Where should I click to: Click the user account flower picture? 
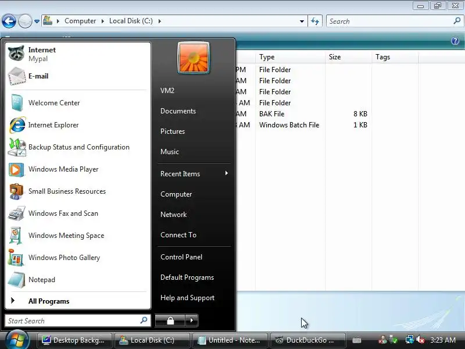(x=194, y=58)
